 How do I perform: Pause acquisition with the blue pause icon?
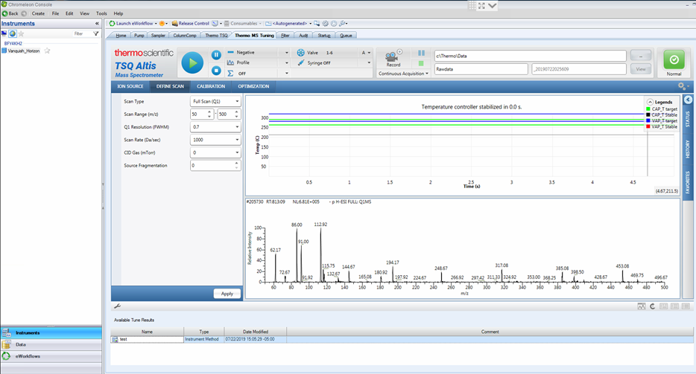[216, 55]
